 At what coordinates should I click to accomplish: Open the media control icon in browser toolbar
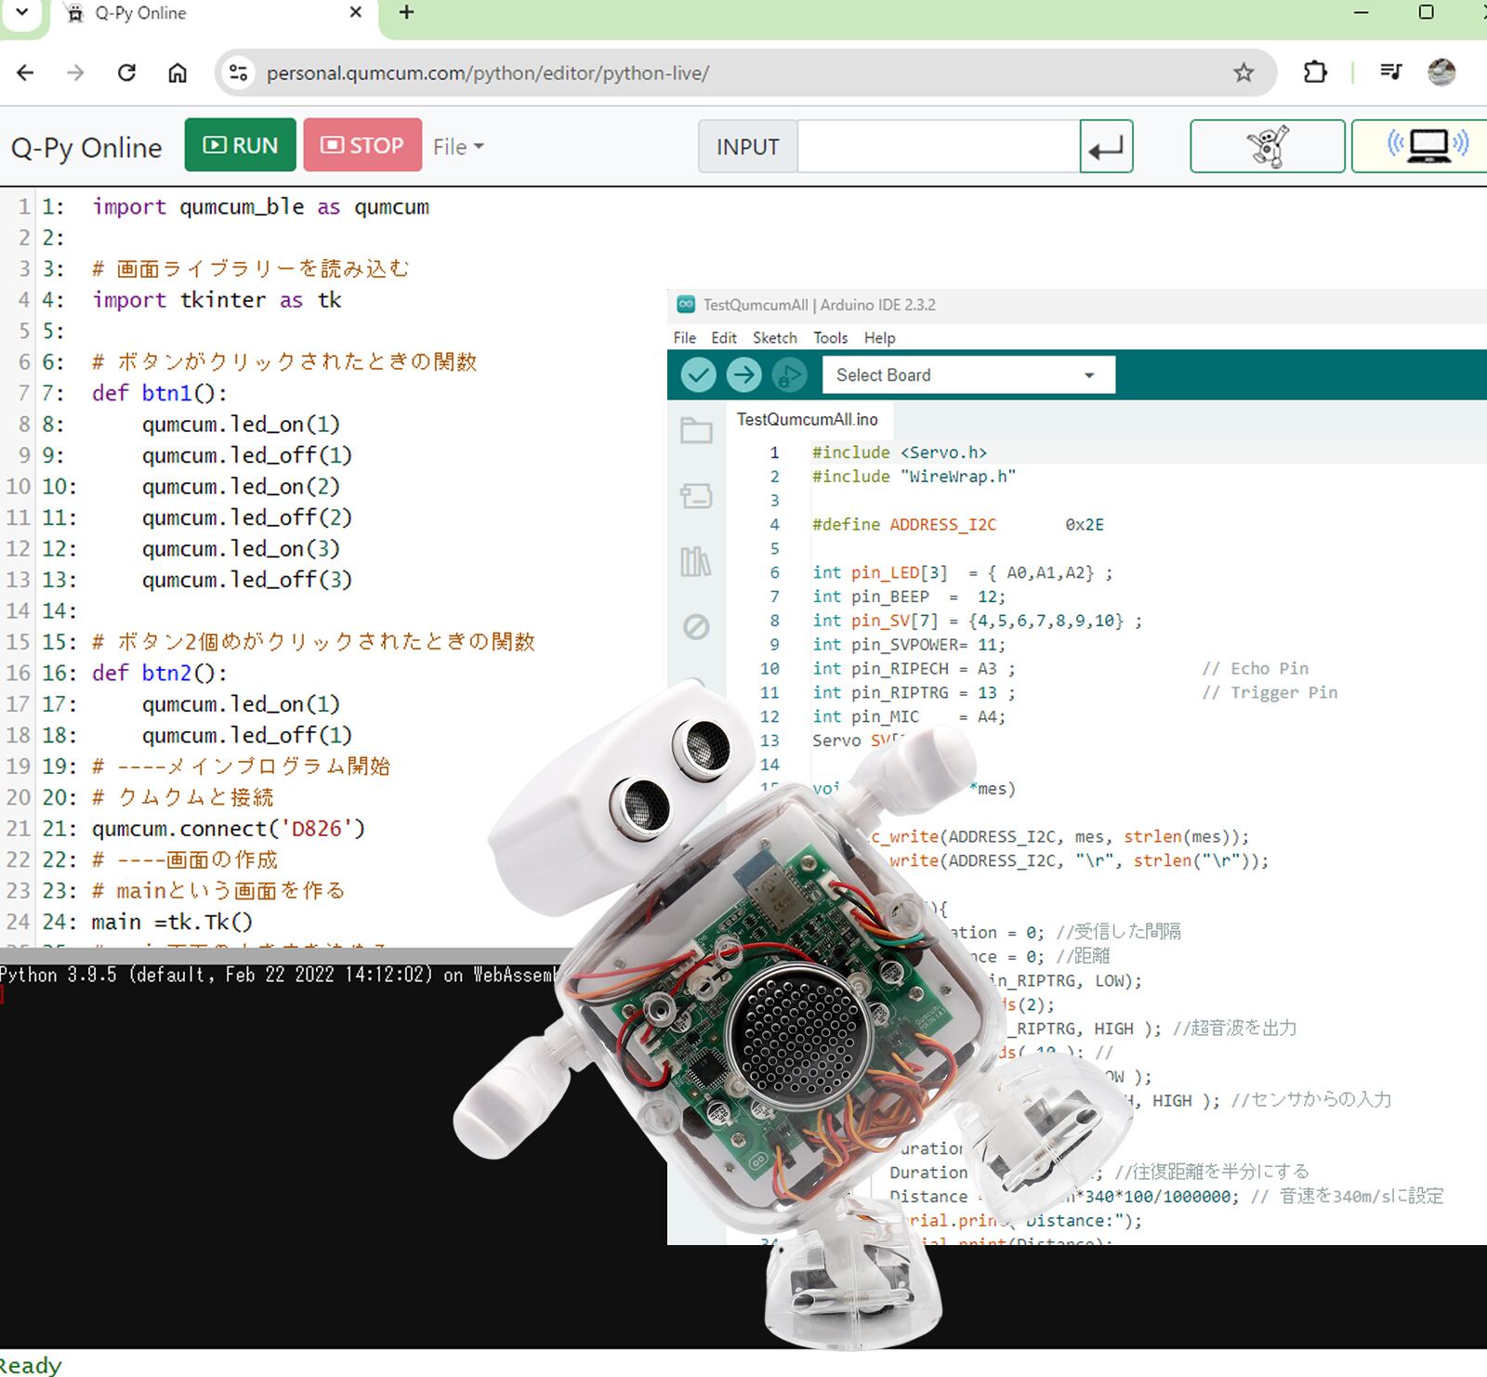[1391, 72]
